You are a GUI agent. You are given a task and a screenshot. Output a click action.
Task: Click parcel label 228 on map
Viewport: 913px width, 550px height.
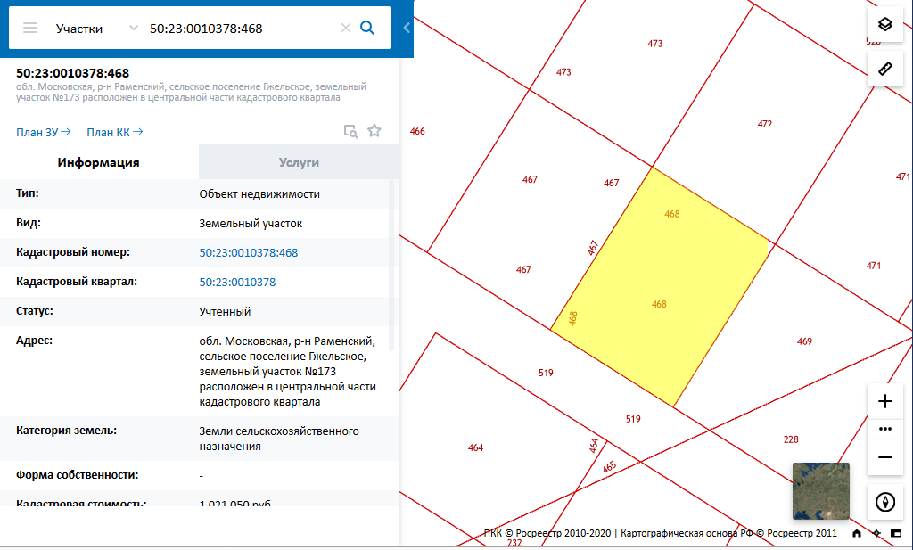point(791,439)
